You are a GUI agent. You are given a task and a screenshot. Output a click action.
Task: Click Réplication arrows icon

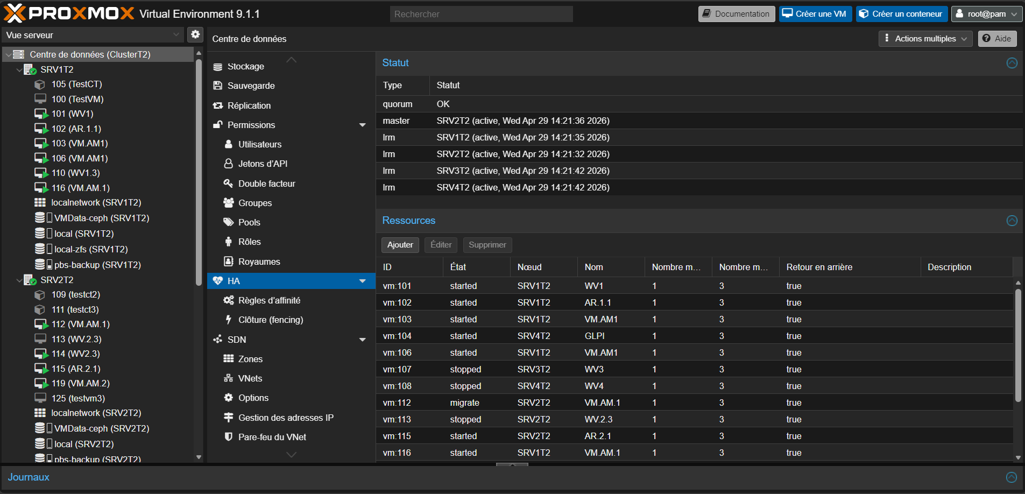coord(218,105)
